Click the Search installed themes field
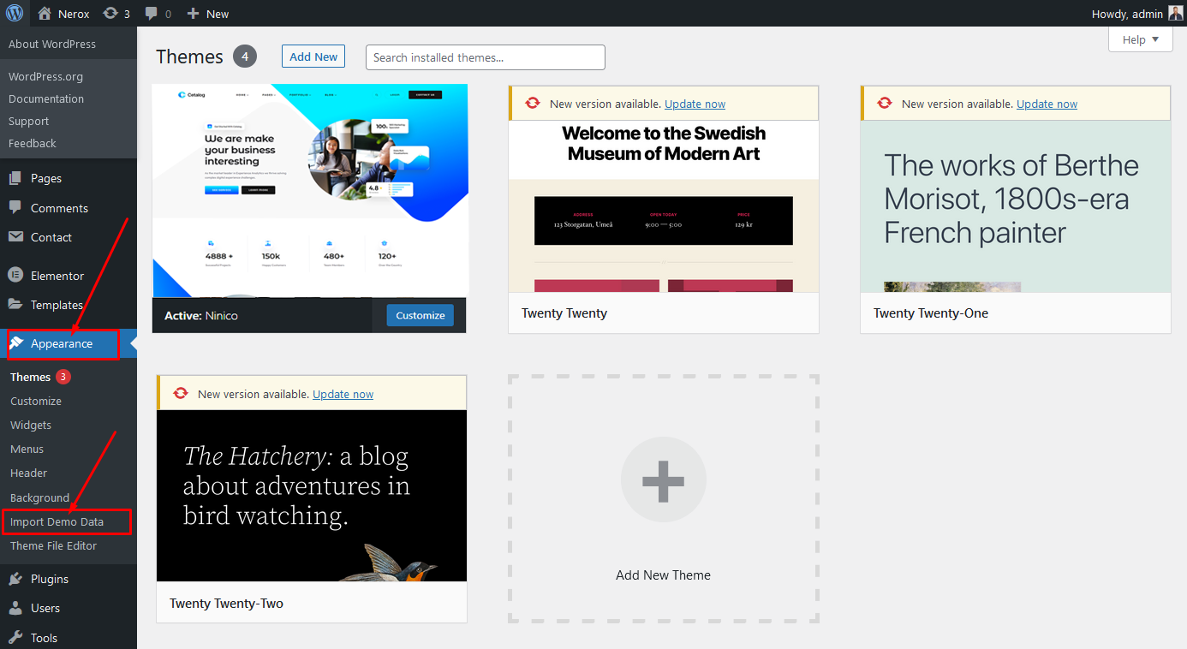 click(x=485, y=57)
